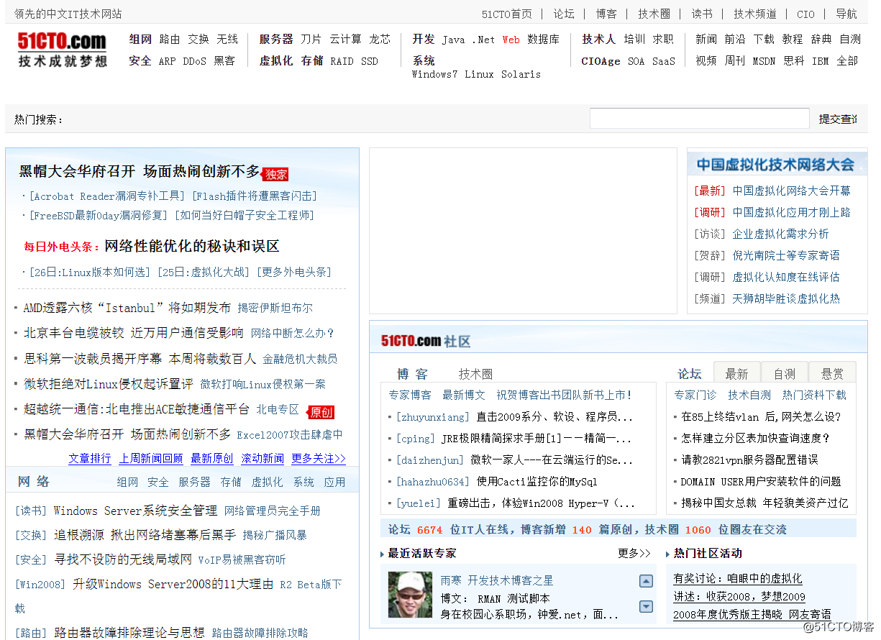Click the search input field
The width and height of the screenshot is (881, 640).
700,119
